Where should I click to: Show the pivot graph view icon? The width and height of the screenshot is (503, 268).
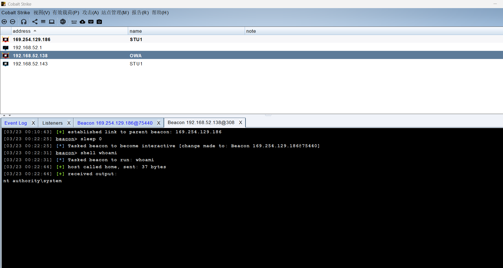point(35,22)
